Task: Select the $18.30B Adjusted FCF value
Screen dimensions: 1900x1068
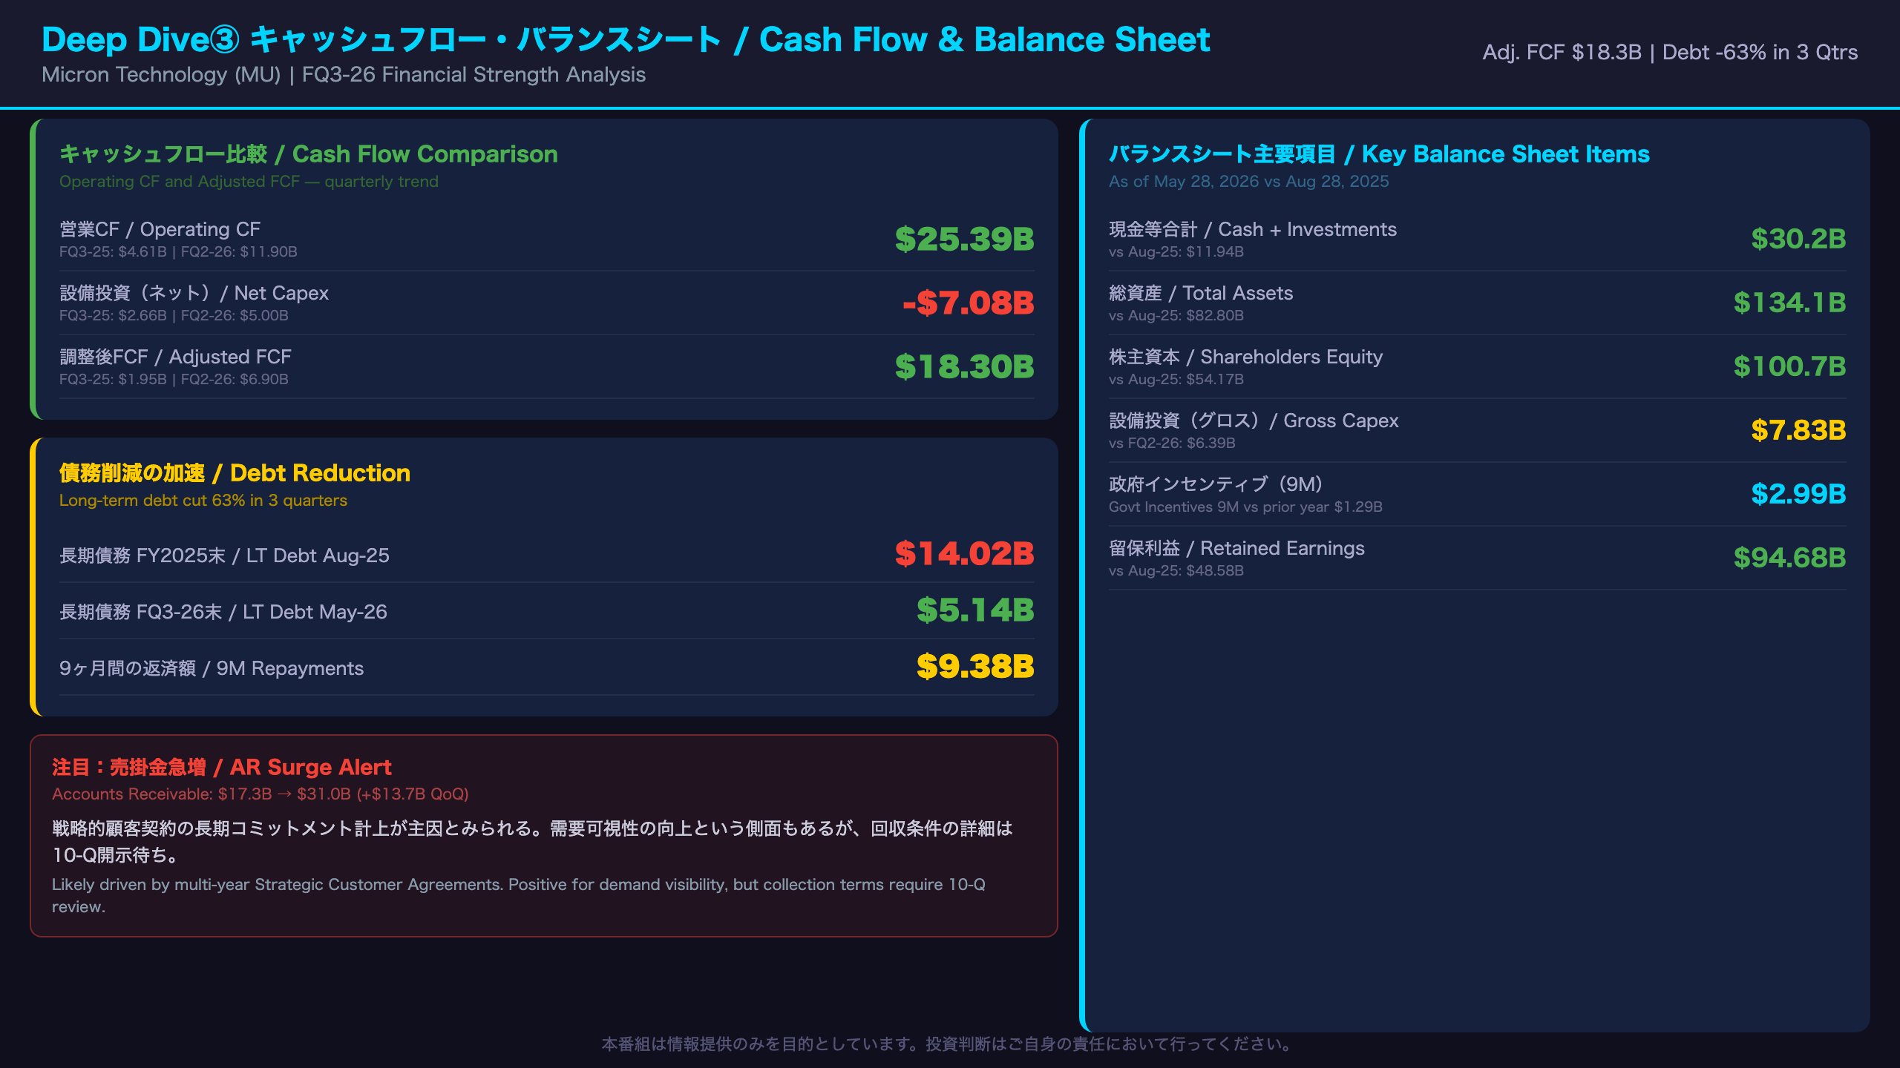Action: (x=964, y=366)
